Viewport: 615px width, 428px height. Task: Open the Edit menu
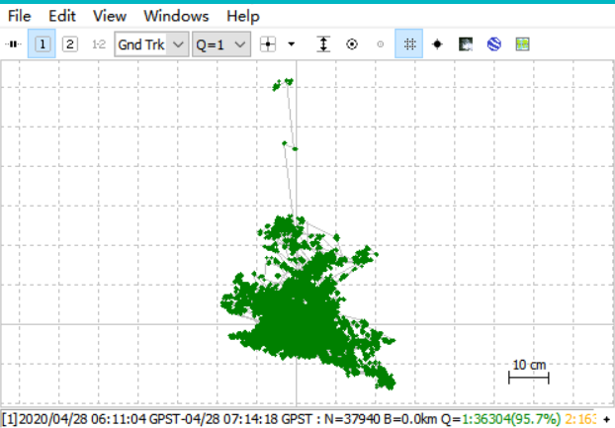(x=62, y=16)
